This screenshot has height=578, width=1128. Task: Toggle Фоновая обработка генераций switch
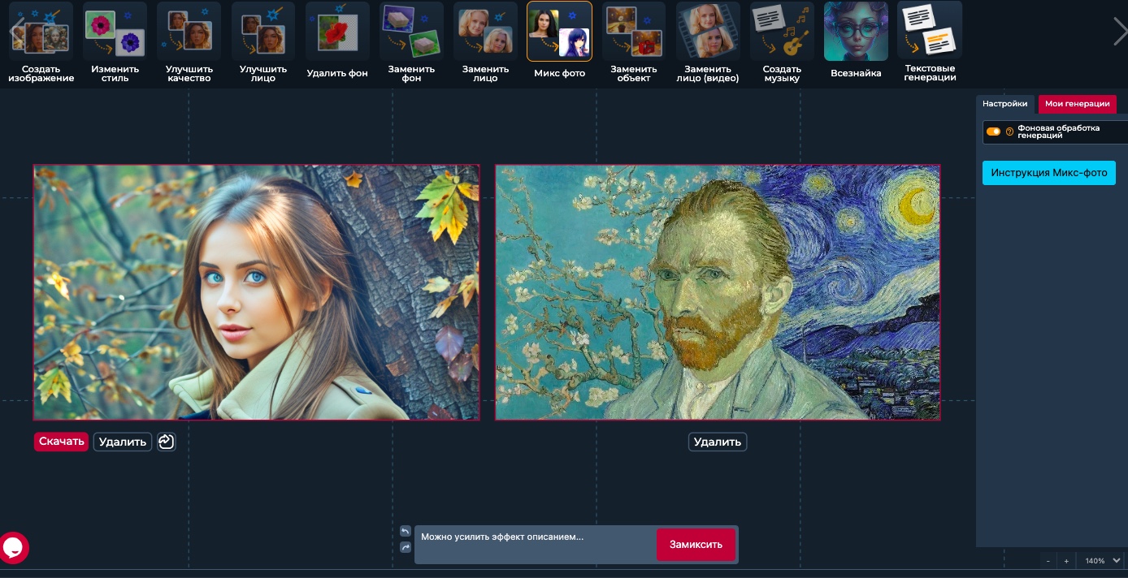click(993, 132)
